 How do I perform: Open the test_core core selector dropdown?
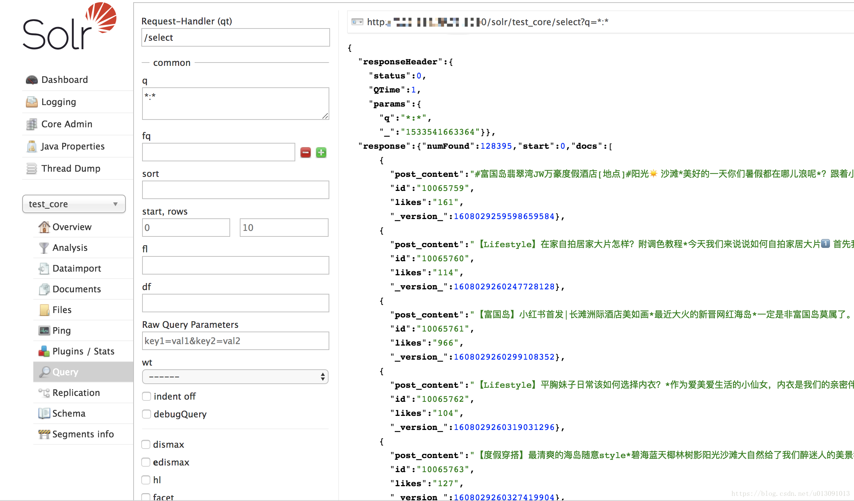pyautogui.click(x=74, y=204)
